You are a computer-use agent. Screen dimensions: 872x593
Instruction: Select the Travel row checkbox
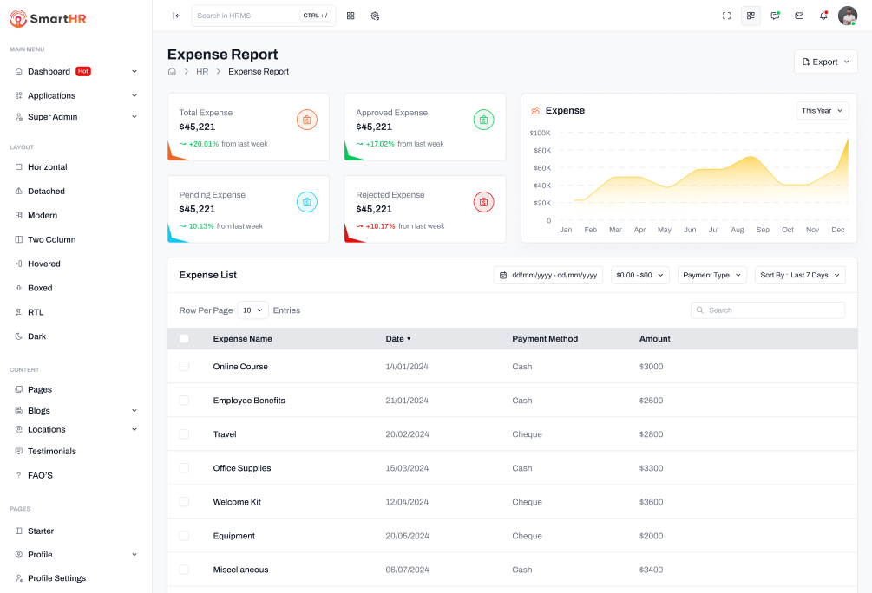pos(184,434)
